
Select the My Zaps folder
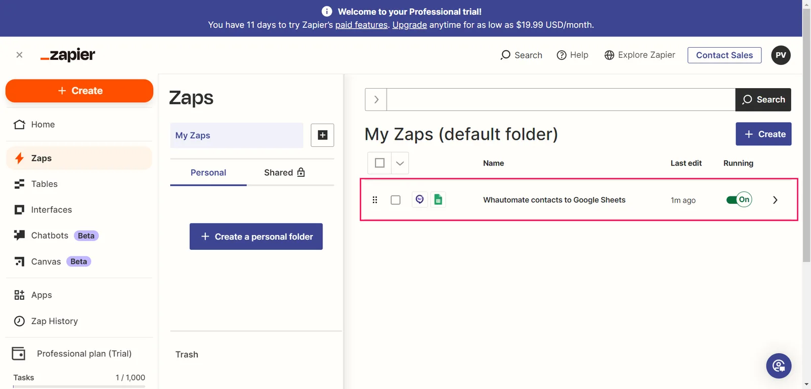(x=237, y=135)
